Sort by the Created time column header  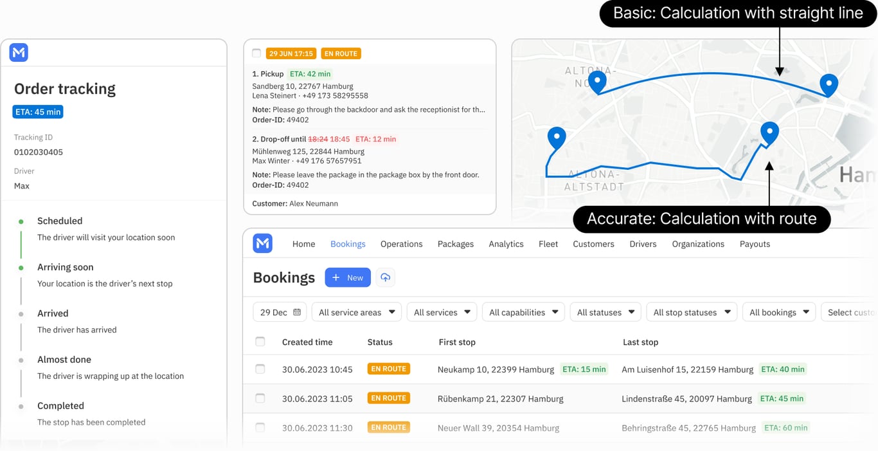point(307,342)
